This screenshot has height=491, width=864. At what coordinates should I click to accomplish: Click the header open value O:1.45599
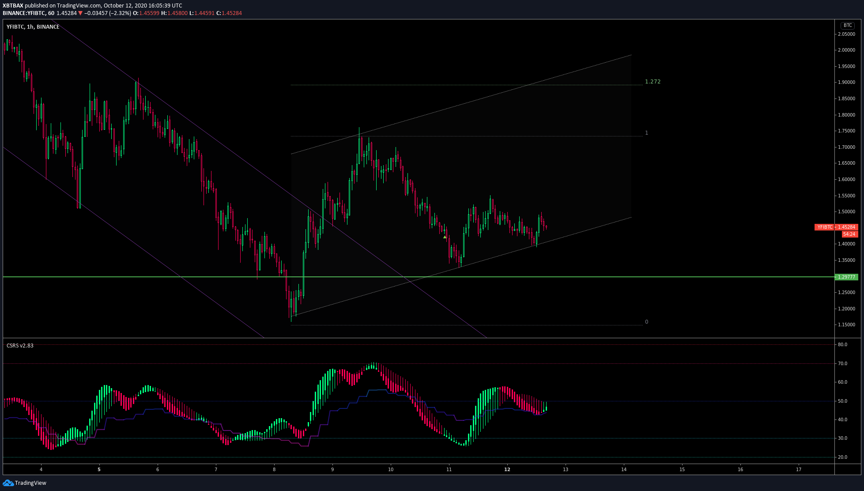pyautogui.click(x=146, y=13)
